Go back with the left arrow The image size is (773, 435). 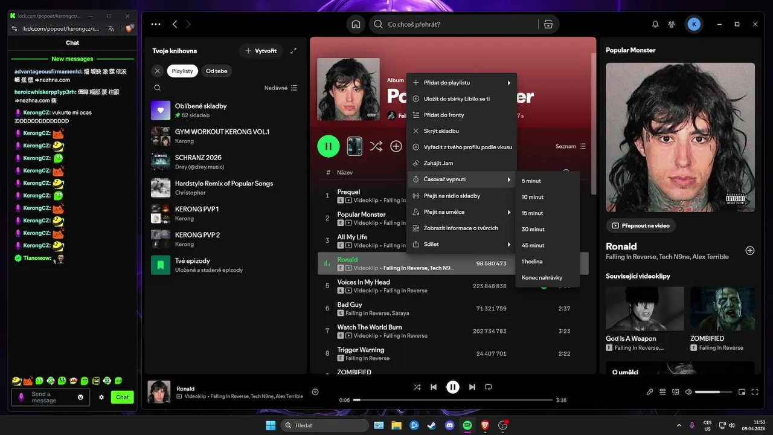click(x=175, y=24)
